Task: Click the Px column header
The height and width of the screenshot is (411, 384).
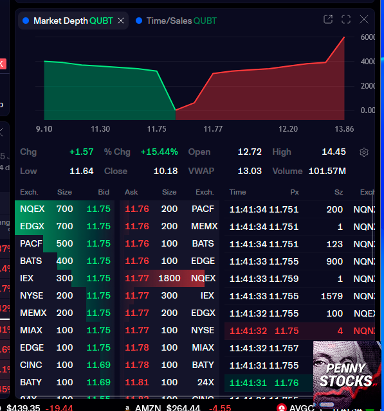Action: click(295, 192)
